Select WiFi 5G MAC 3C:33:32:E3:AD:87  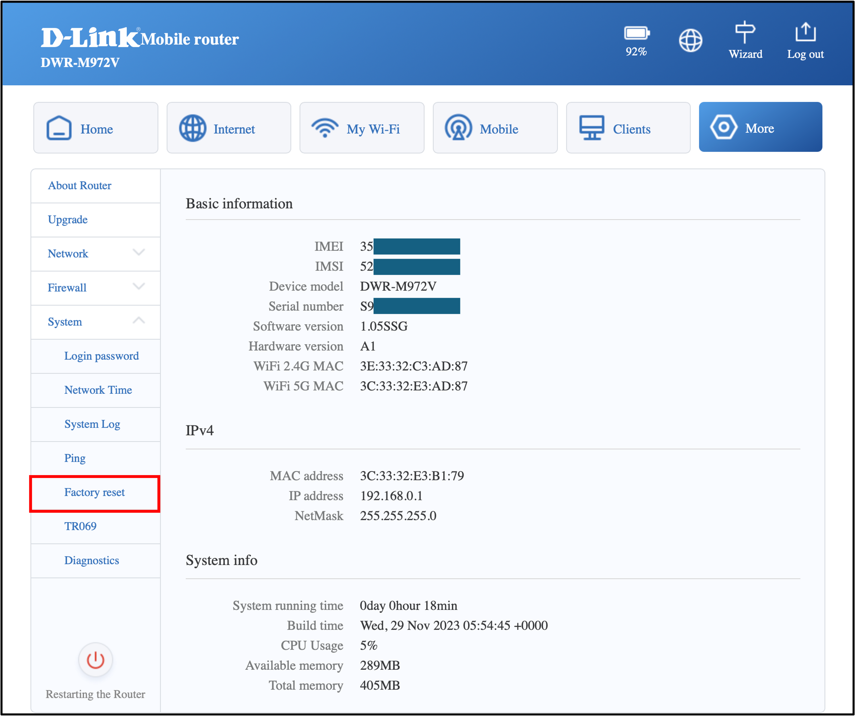414,386
